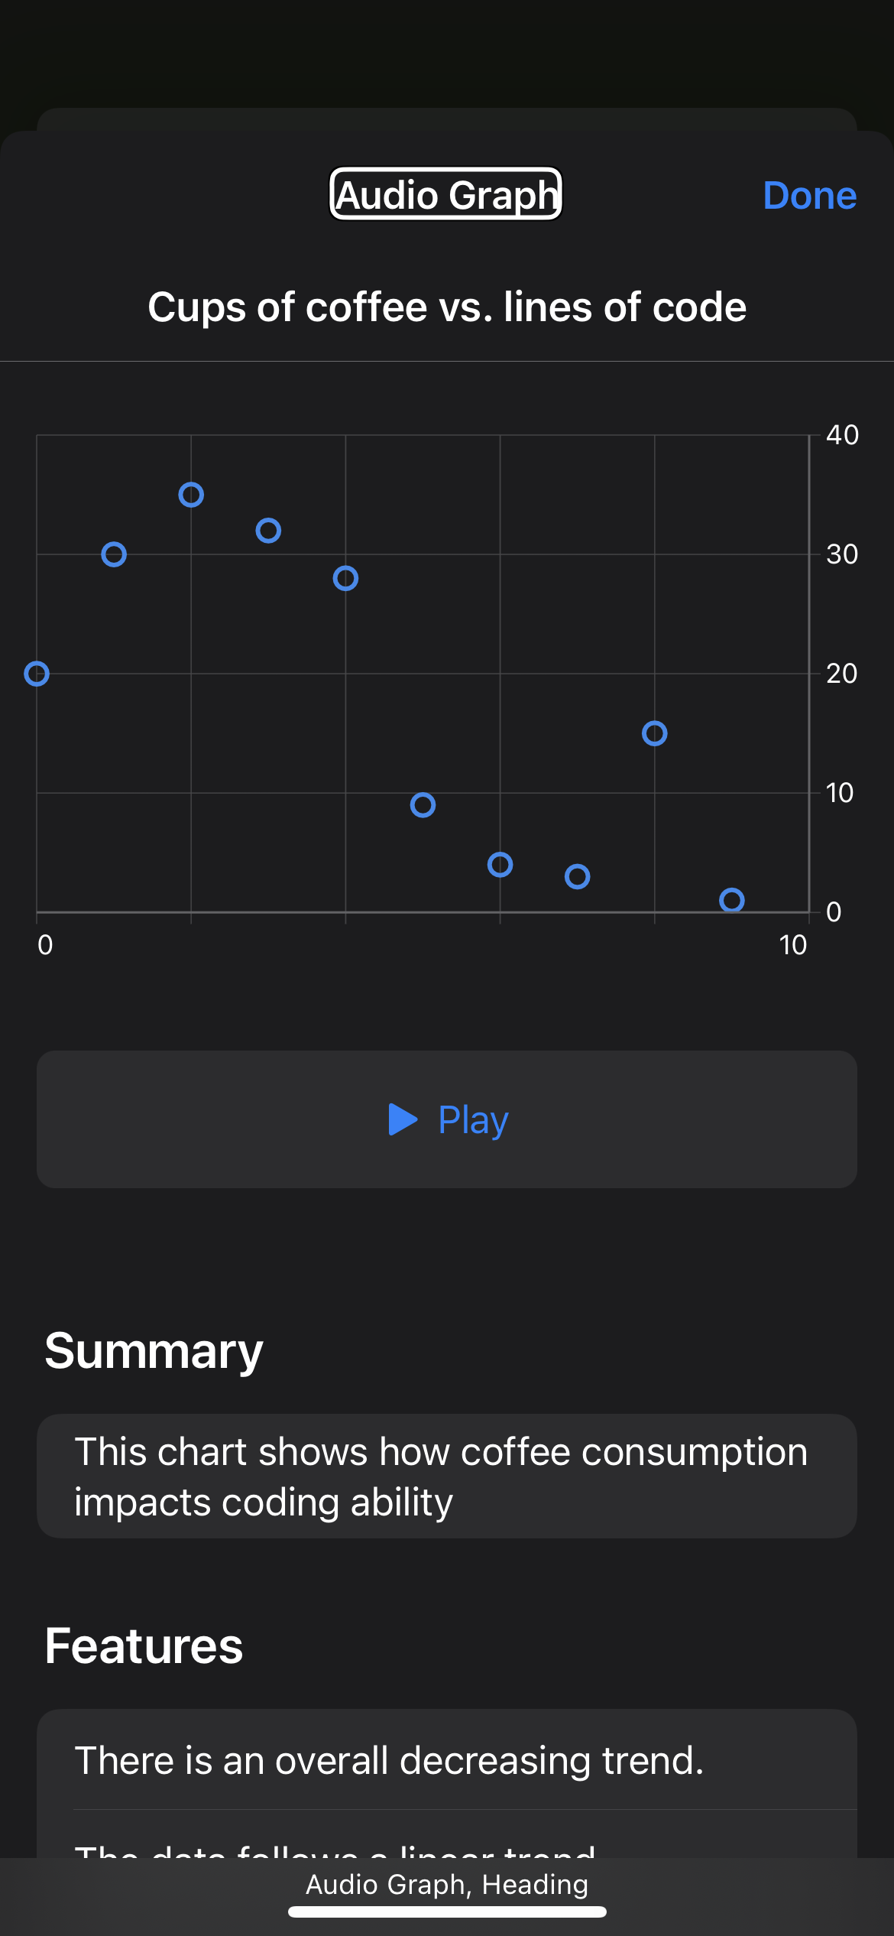The height and width of the screenshot is (1936, 894).
Task: Tap the home indicator bar
Action: (x=447, y=1912)
